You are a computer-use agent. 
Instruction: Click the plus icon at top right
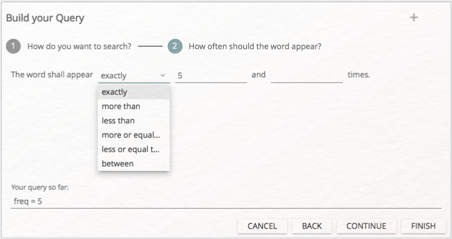coord(414,17)
